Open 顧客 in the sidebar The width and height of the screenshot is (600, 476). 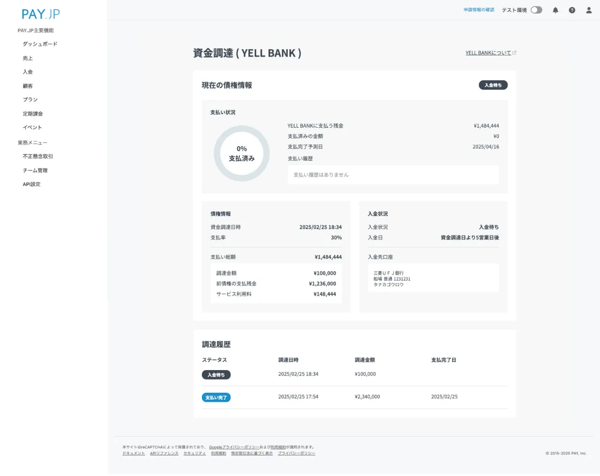(x=28, y=86)
